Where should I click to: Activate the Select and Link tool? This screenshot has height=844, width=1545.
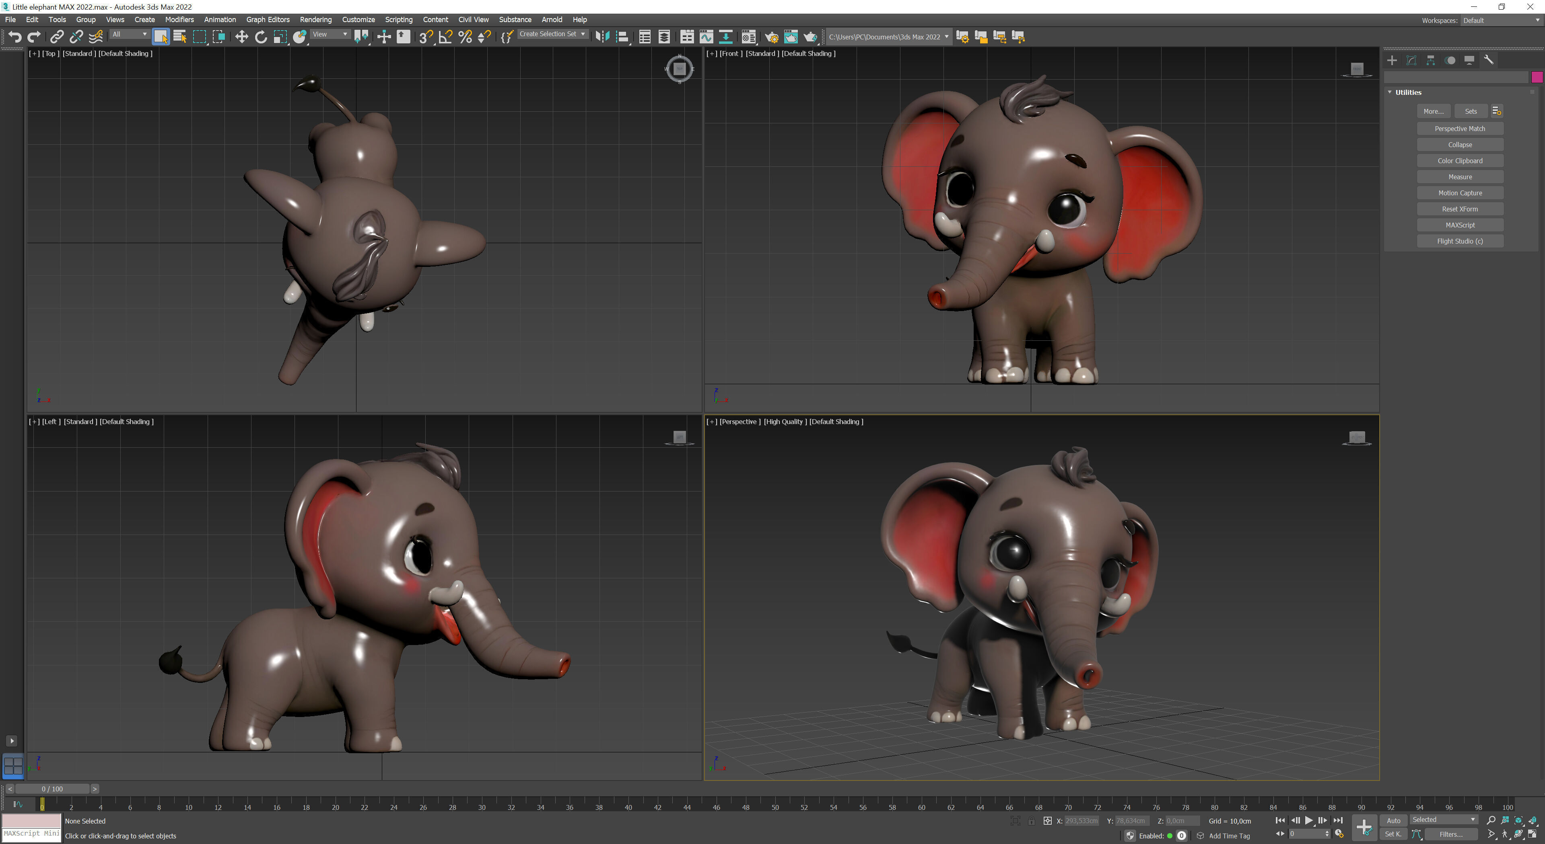[56, 37]
